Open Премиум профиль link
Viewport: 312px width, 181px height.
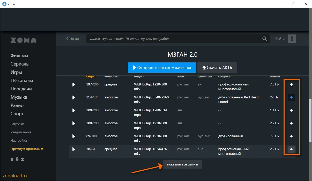coord(27,149)
